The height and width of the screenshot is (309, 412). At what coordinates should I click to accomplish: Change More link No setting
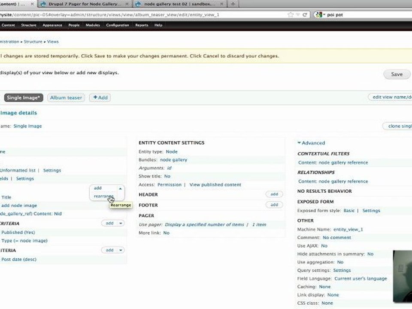coord(167,233)
